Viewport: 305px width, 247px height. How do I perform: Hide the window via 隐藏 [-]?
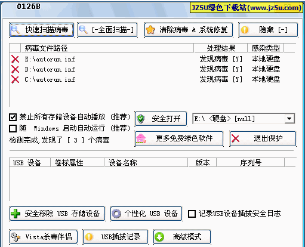(268, 30)
